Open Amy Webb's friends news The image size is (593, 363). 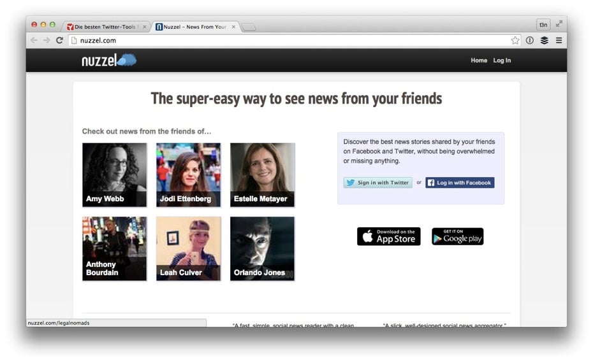[x=114, y=174]
